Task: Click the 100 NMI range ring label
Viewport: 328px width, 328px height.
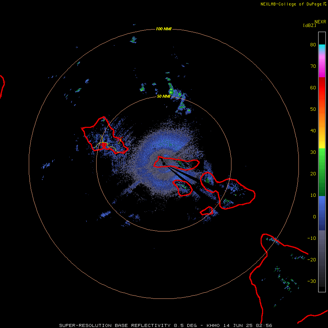Action: pos(164,29)
